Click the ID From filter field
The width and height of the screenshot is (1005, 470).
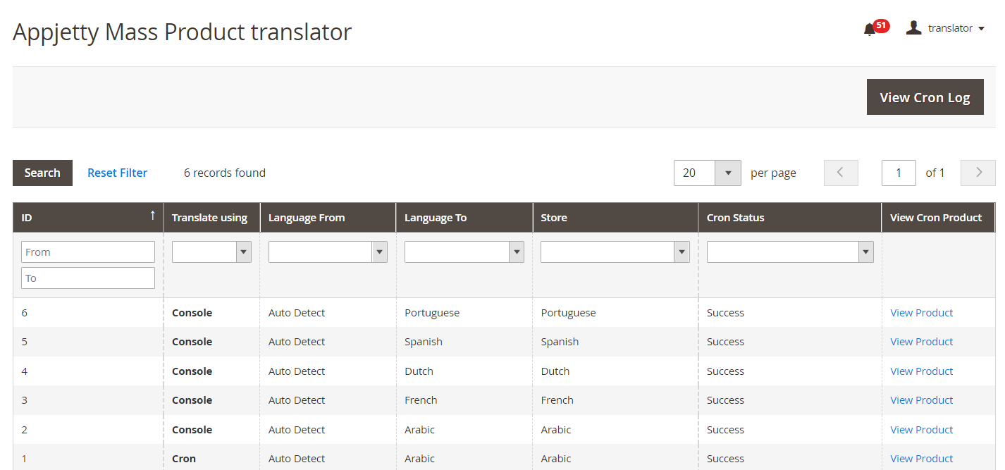[88, 252]
